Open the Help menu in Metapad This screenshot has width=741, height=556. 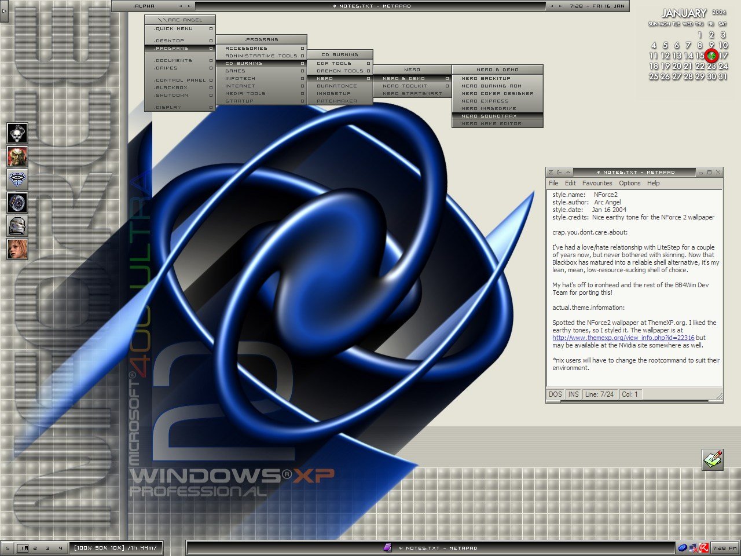point(653,183)
